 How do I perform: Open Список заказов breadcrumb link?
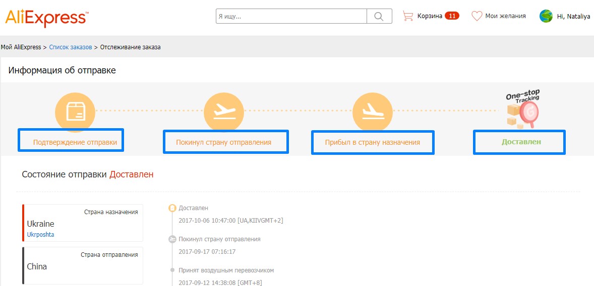click(x=71, y=47)
